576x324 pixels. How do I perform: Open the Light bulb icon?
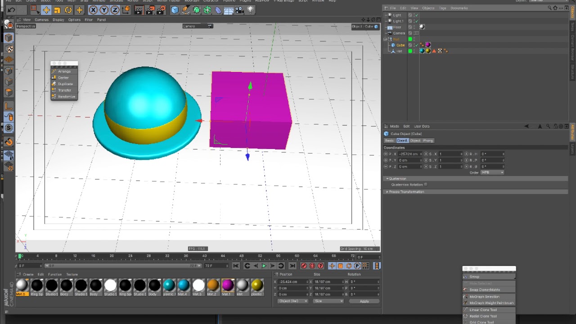(251, 9)
